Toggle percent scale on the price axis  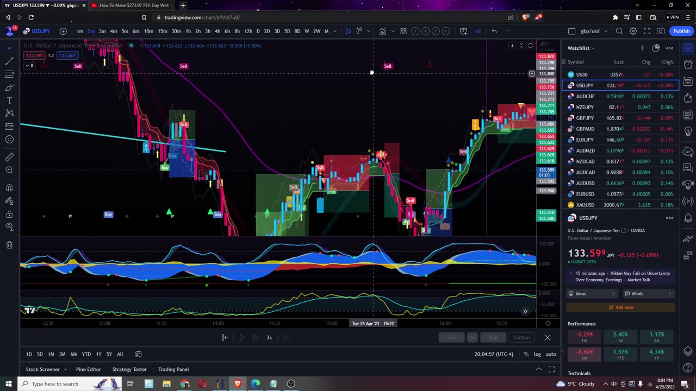coord(526,354)
